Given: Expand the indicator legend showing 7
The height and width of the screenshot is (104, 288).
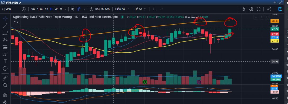Looking at the screenshot, I should tap(16, 22).
